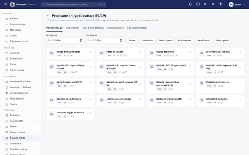Open Predmeti in sidebar
Viewport: 249px width, 155px height.
(x=21, y=53)
